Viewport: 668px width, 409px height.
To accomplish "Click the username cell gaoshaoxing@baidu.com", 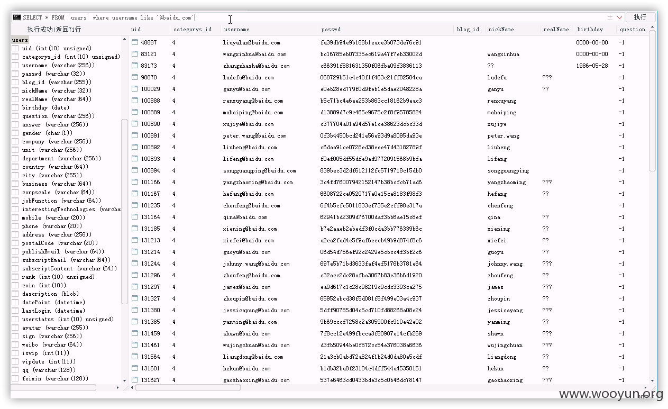I will coord(256,380).
